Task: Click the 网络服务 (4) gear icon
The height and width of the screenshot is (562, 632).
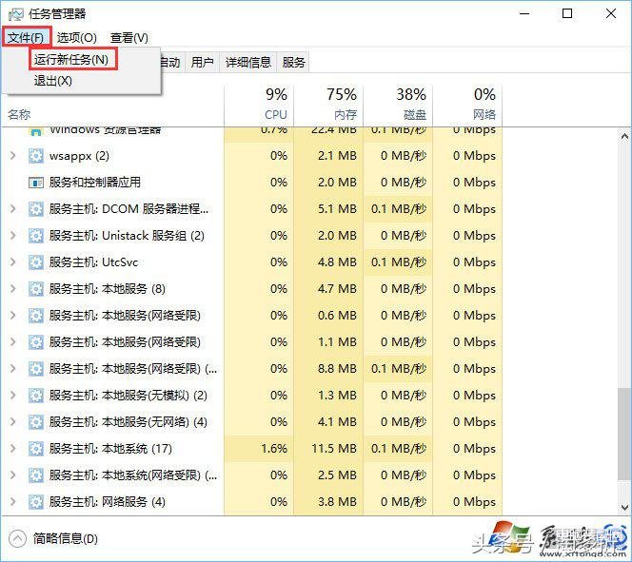Action: (x=36, y=502)
